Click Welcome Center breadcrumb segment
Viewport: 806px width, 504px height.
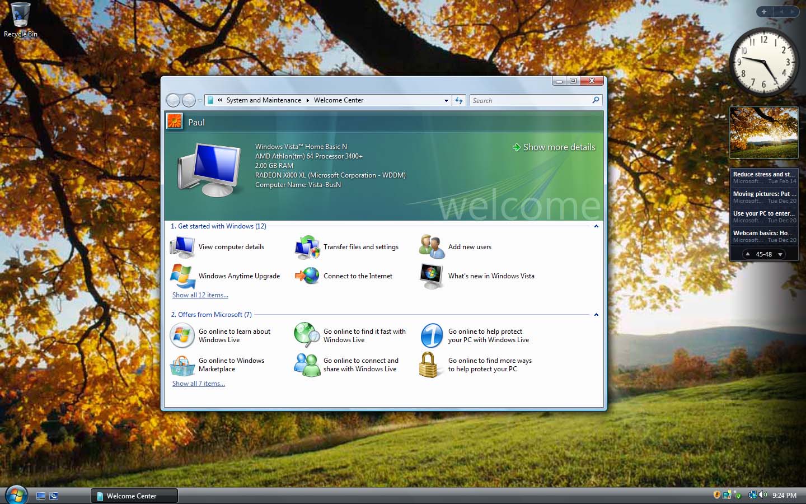point(339,100)
